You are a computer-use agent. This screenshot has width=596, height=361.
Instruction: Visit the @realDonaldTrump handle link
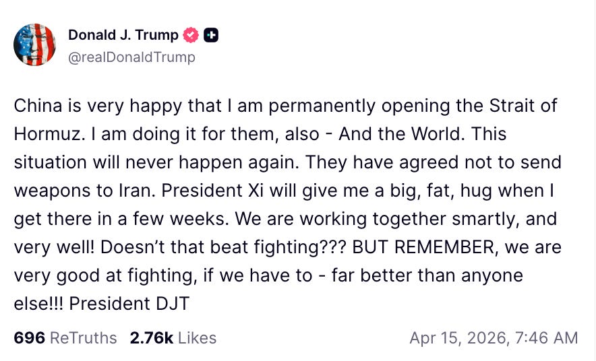(131, 57)
